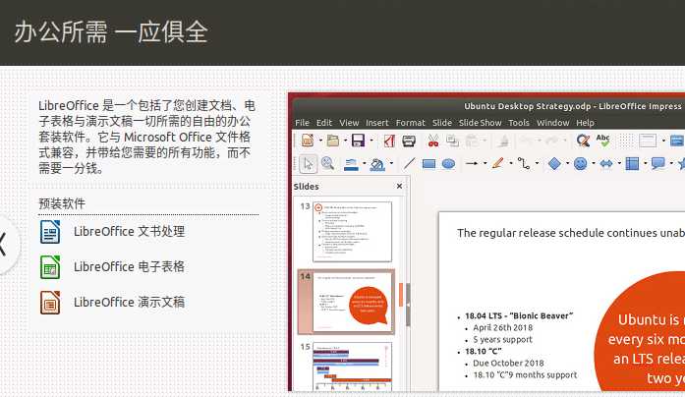This screenshot has width=685, height=397.
Task: Select the Insert Line tool
Action: click(x=410, y=164)
